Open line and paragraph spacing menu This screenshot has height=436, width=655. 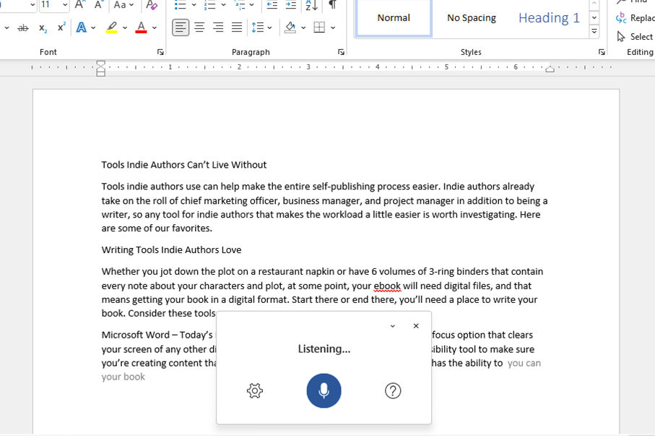pyautogui.click(x=261, y=27)
